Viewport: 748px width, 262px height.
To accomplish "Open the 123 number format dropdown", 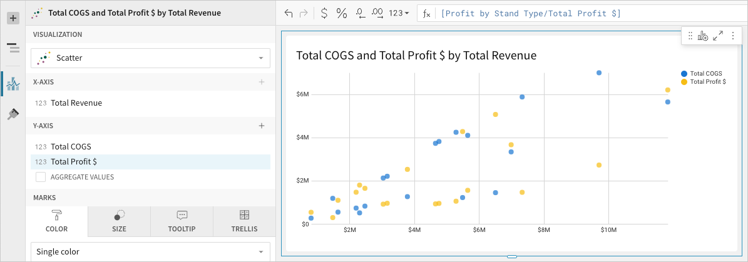I will point(399,13).
